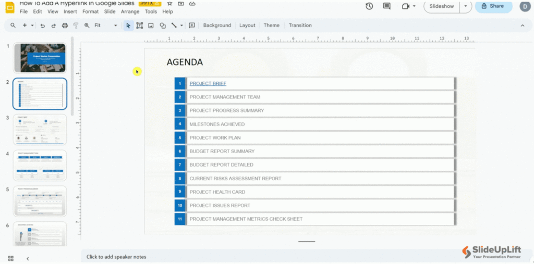The image size is (534, 264).
Task: Select the Line tool icon
Action: point(174,25)
